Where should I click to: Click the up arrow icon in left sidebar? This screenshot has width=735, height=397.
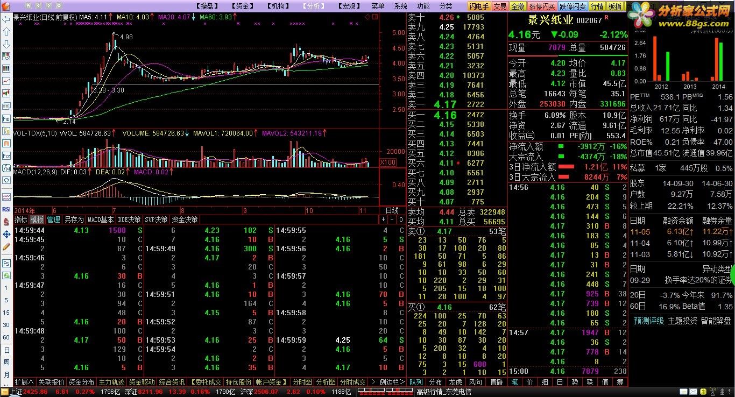[x=6, y=31]
